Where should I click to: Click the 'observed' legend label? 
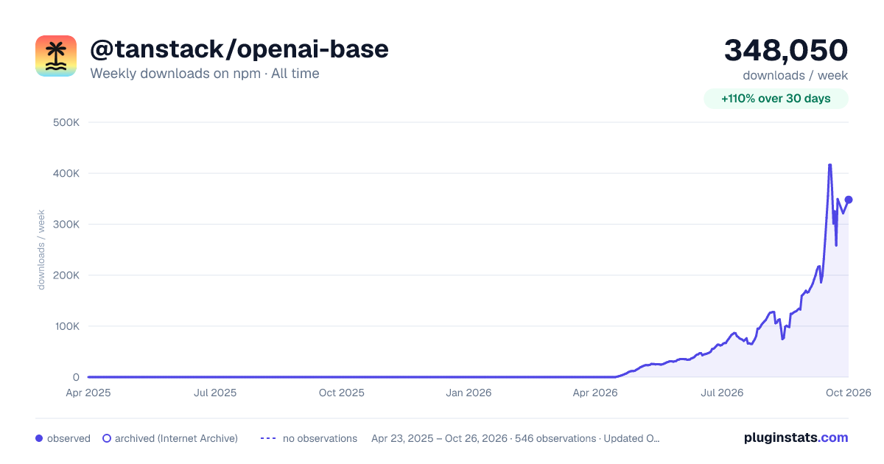tap(69, 438)
